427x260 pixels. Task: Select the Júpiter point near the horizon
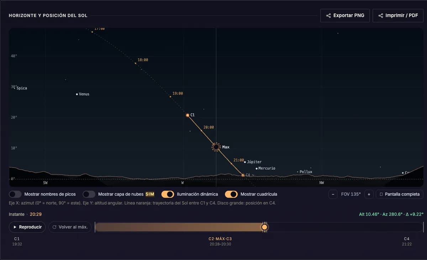245,162
